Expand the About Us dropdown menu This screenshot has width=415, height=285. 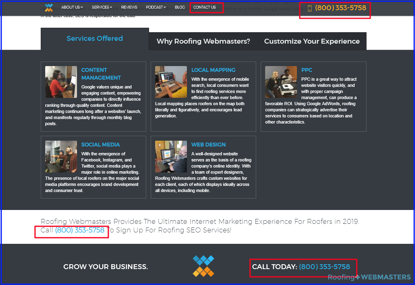pyautogui.click(x=72, y=7)
